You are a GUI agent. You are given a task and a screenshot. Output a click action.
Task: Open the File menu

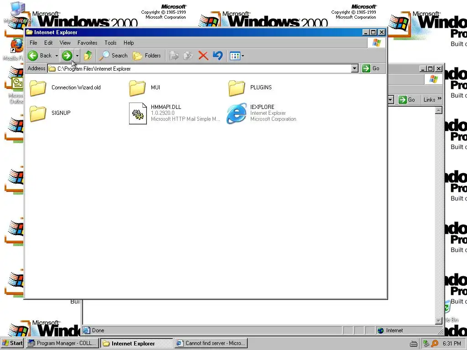coord(33,43)
